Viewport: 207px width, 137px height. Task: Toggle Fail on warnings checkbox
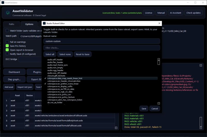click(7, 42)
